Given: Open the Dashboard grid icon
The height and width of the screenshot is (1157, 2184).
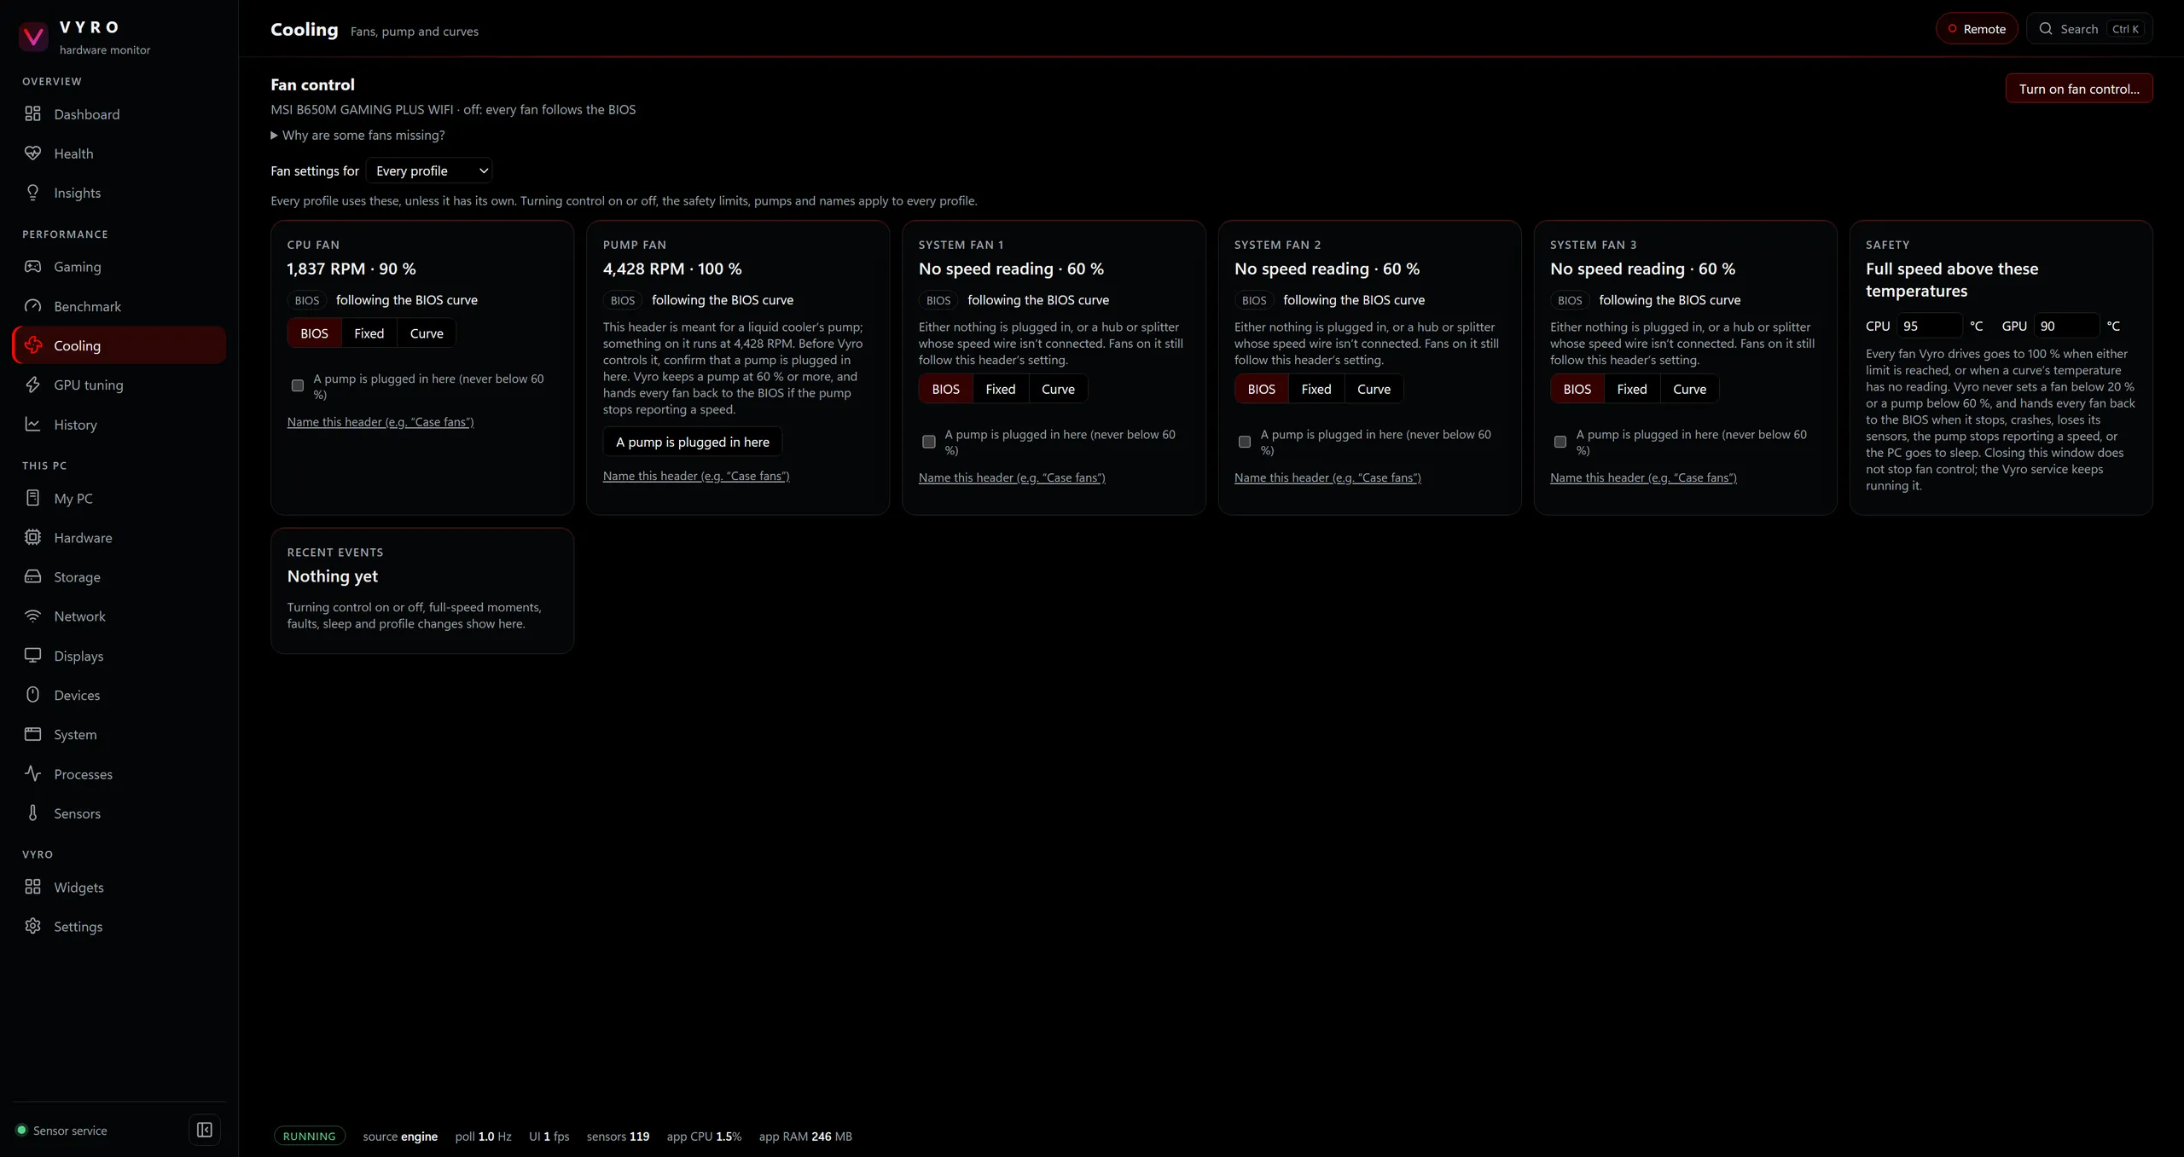Looking at the screenshot, I should 32,113.
